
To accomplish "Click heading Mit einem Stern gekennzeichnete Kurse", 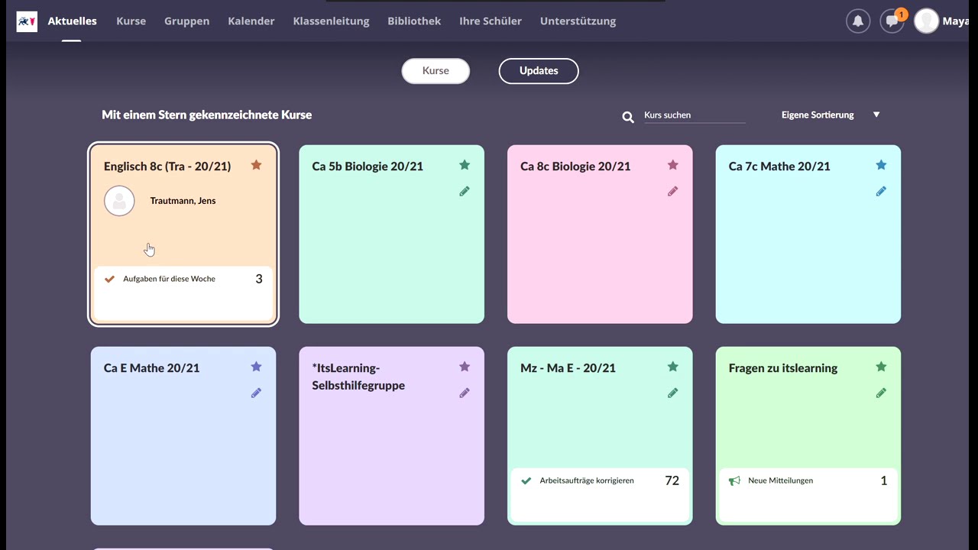I will click(x=206, y=115).
